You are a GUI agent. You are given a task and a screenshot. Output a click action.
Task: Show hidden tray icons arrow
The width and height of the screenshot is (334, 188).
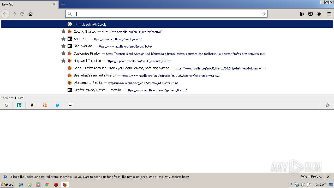[x=291, y=185]
